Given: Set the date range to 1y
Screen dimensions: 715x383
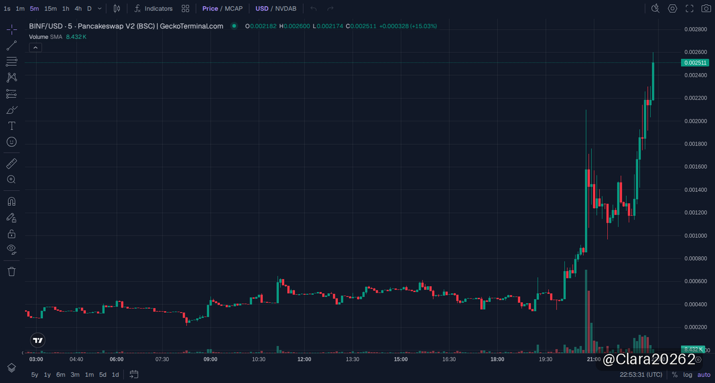Looking at the screenshot, I should click(47, 375).
